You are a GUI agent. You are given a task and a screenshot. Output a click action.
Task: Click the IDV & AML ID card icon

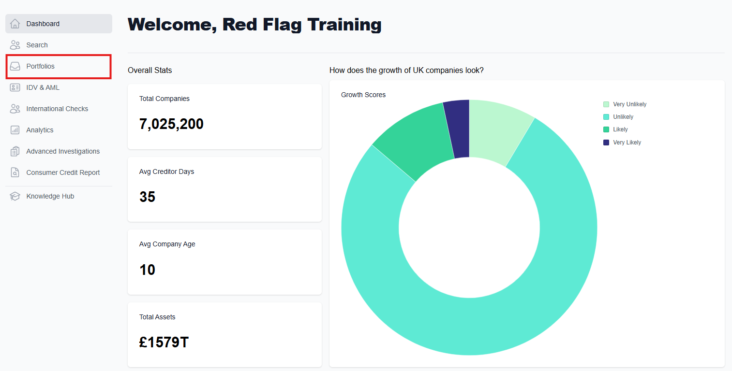[15, 87]
